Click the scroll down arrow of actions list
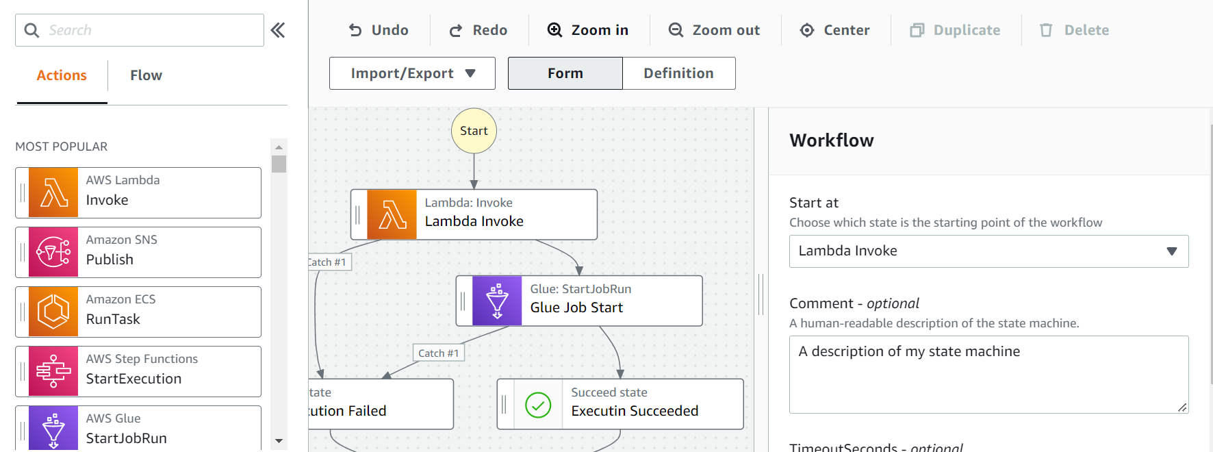Viewport: 1213px width, 452px height. pyautogui.click(x=279, y=441)
